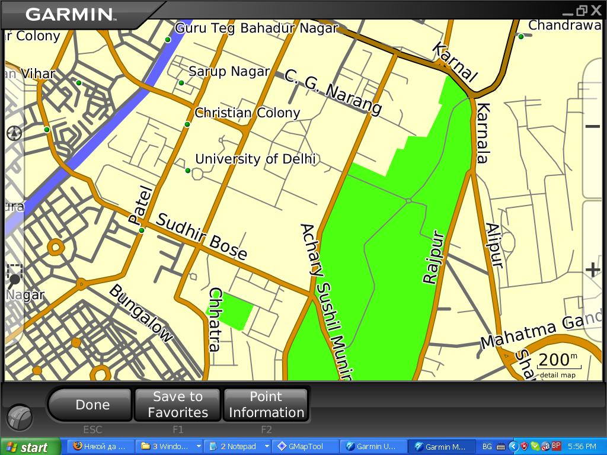
Task: Click the 200m detail map scale indicator
Action: tap(558, 364)
